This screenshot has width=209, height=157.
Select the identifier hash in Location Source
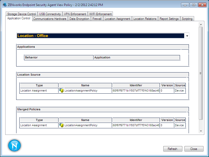136,90
